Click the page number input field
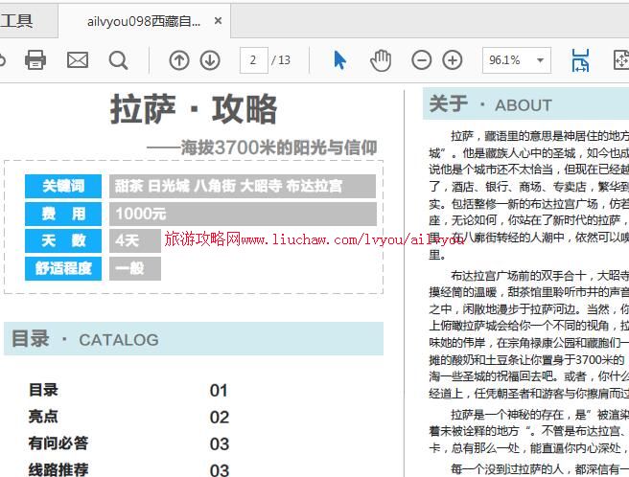 253,60
